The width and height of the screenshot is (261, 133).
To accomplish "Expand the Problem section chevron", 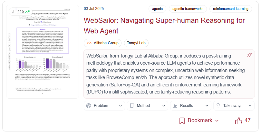I will pyautogui.click(x=120, y=106).
